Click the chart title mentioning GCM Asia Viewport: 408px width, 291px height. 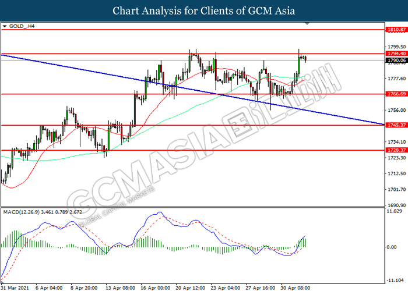coord(204,10)
